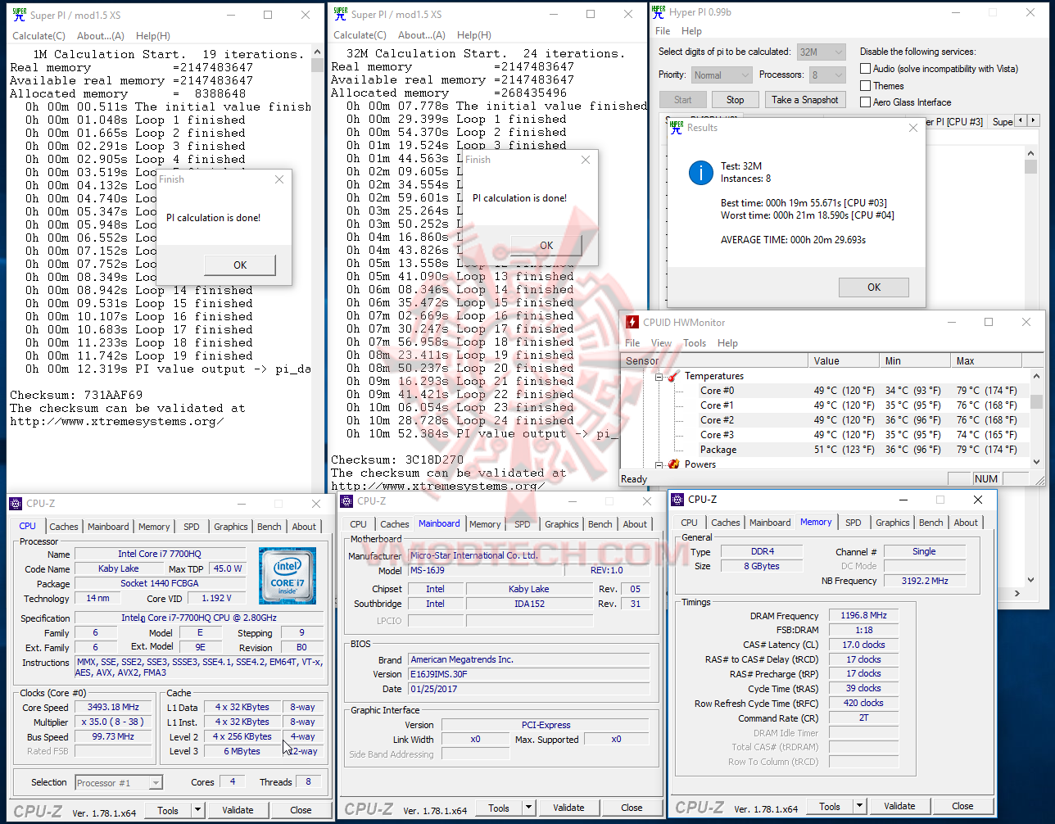Click the BIOS Version value E16J9IMS.30F
The width and height of the screenshot is (1055, 824).
[528, 675]
